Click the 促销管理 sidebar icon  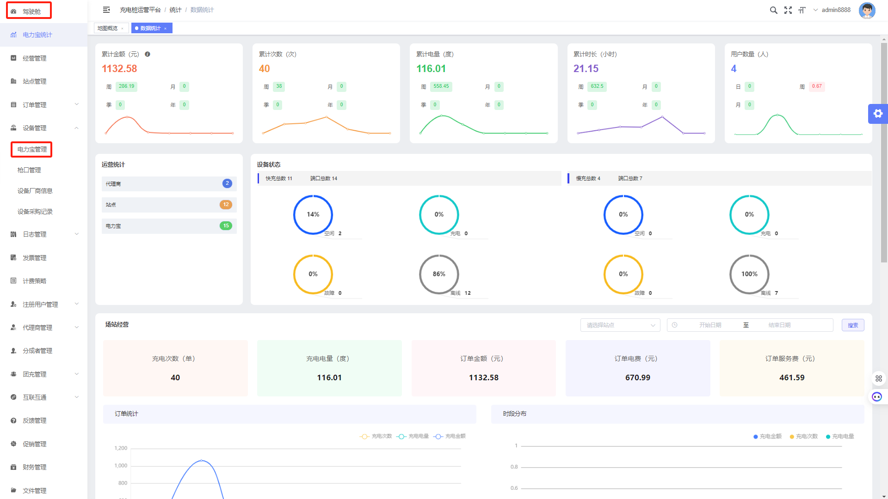click(x=13, y=444)
